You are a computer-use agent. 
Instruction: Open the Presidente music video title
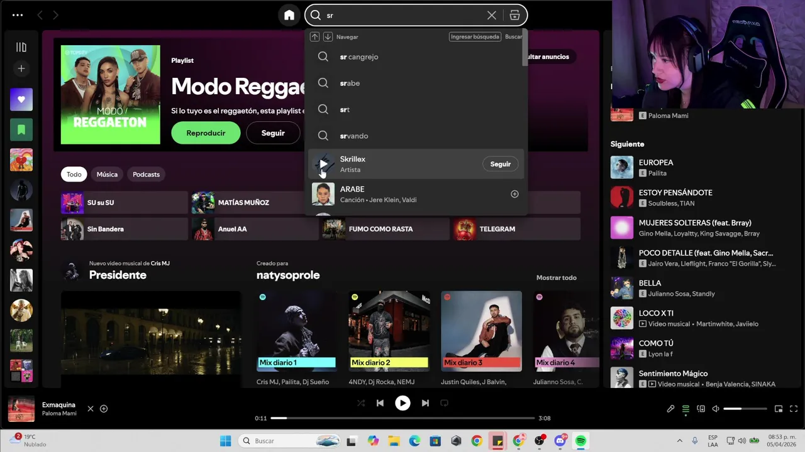tap(118, 275)
